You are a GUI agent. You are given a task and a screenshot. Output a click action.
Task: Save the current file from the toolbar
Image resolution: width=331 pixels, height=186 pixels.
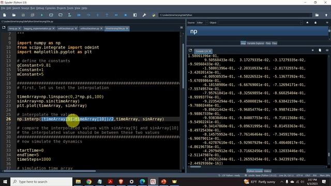click(x=23, y=15)
